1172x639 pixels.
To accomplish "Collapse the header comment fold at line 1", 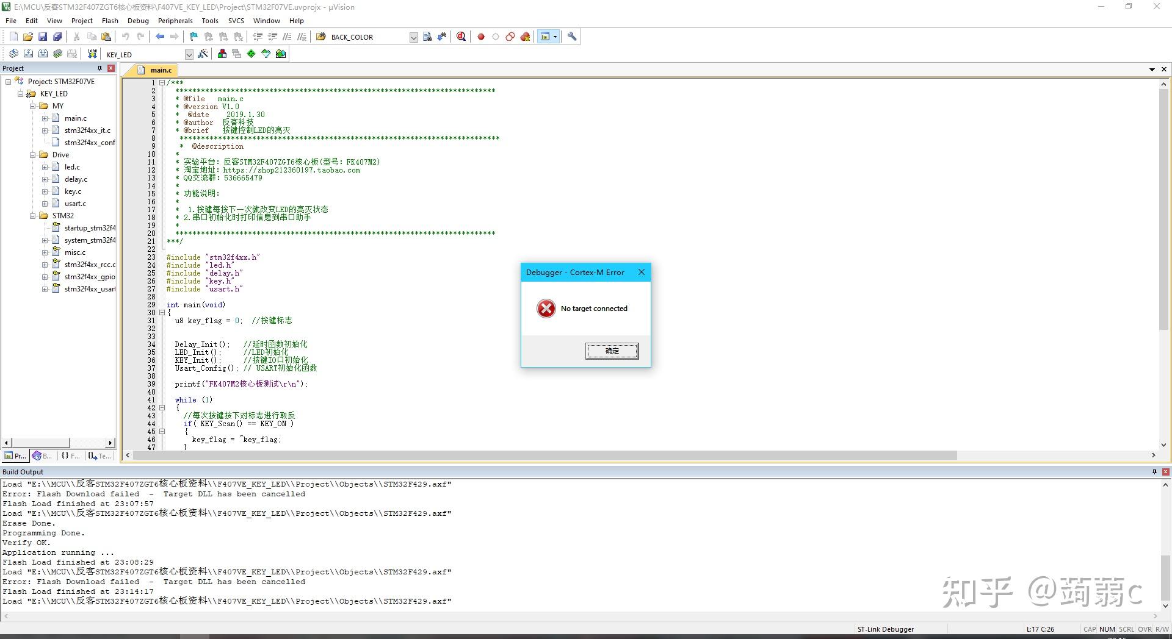I will pos(162,82).
